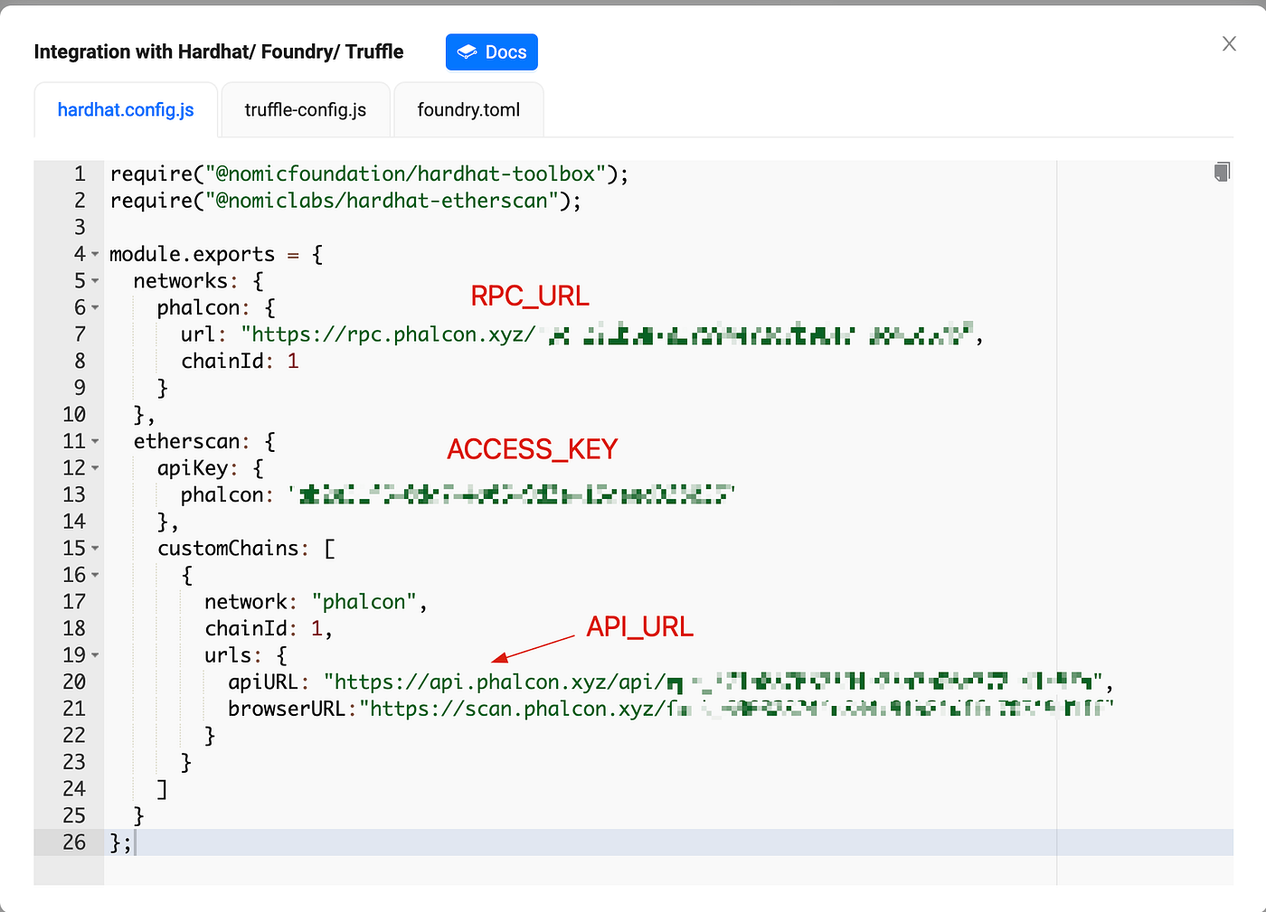
Task: Collapse the apiKey block fold arrow on line 12
Action: 95,469
